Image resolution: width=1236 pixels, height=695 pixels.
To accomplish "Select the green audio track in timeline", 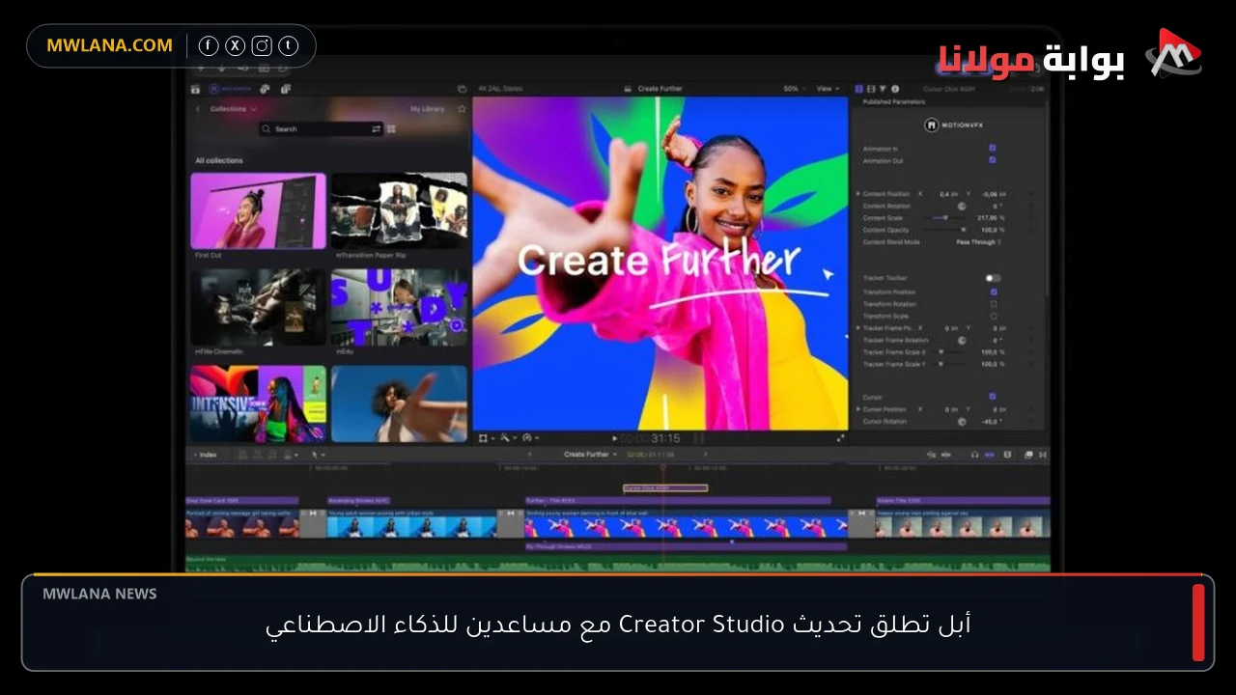I will click(618, 564).
